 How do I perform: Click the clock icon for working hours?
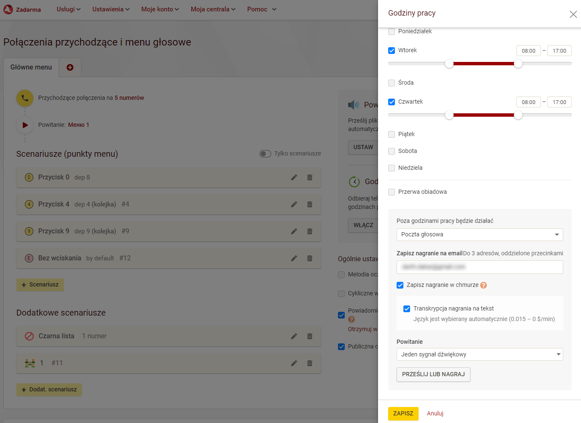pyautogui.click(x=354, y=182)
